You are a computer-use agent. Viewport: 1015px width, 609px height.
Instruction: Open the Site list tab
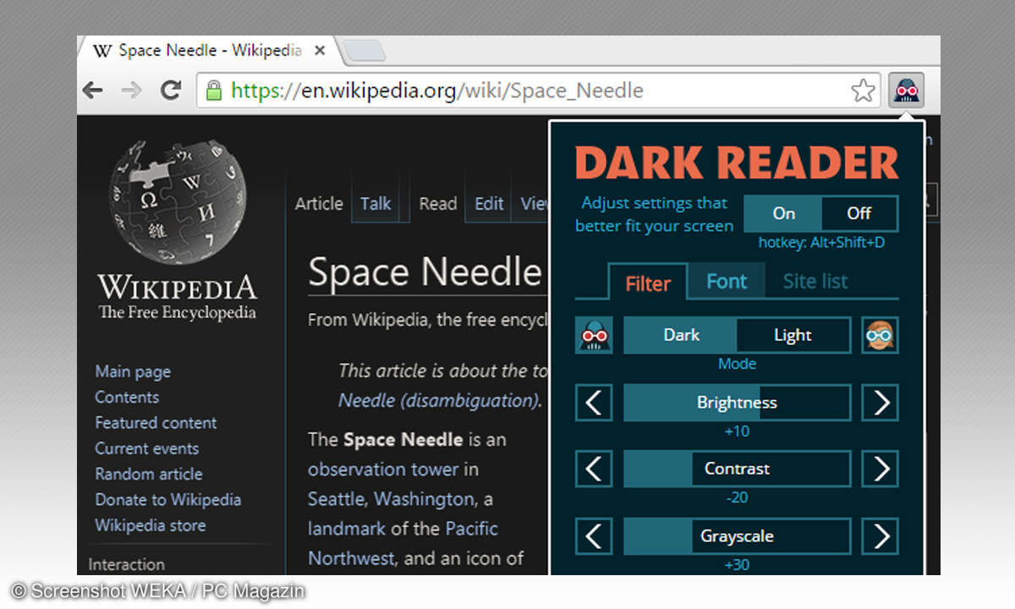[815, 282]
